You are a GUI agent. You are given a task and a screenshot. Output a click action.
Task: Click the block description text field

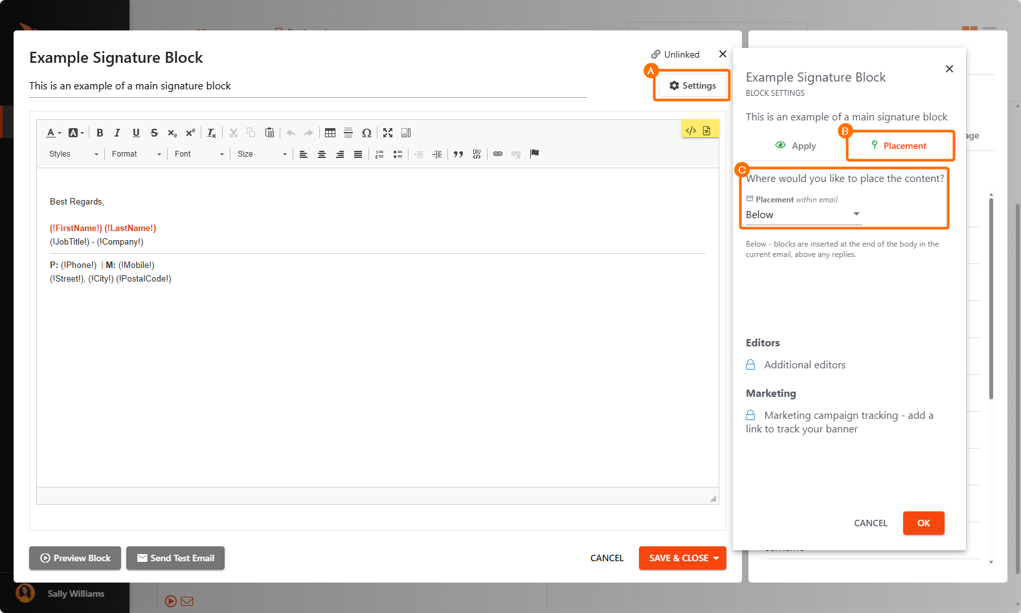coord(308,86)
